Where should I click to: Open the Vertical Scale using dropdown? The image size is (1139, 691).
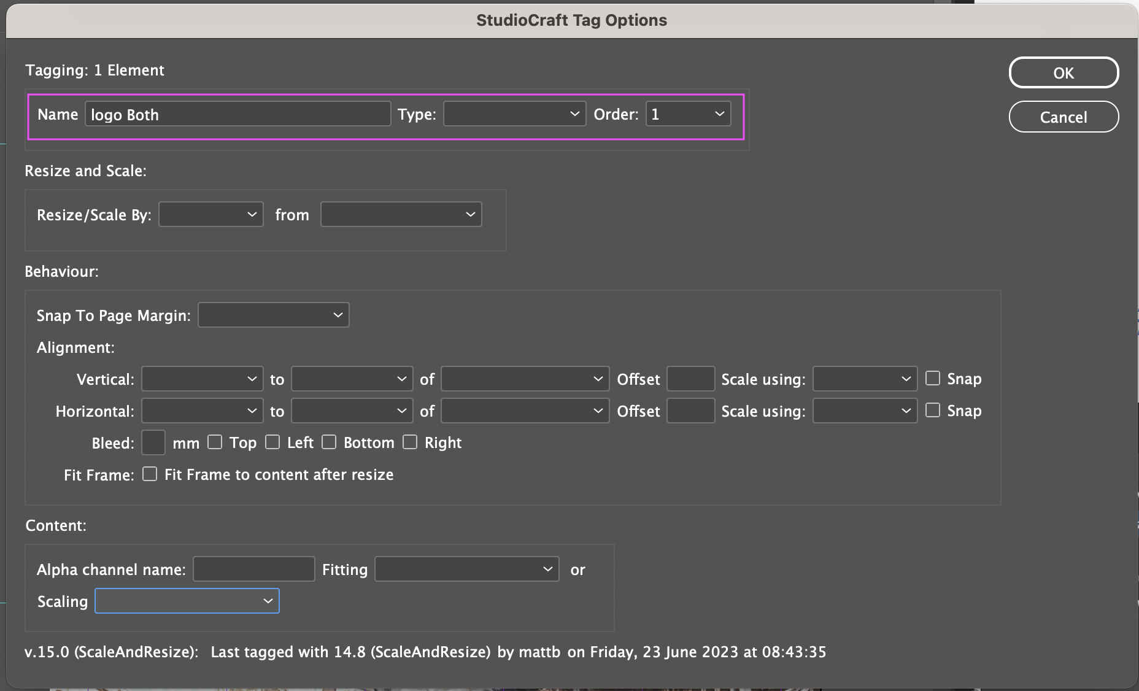[x=865, y=379]
